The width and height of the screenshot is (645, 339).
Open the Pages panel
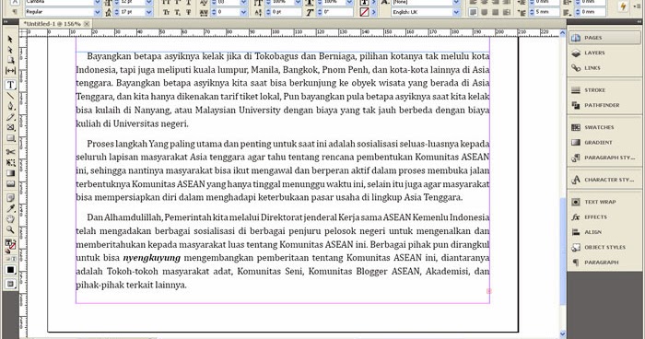point(604,38)
